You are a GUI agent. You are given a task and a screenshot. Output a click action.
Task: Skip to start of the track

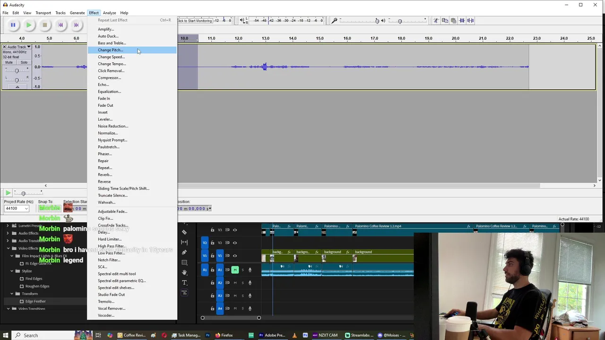[x=60, y=25]
